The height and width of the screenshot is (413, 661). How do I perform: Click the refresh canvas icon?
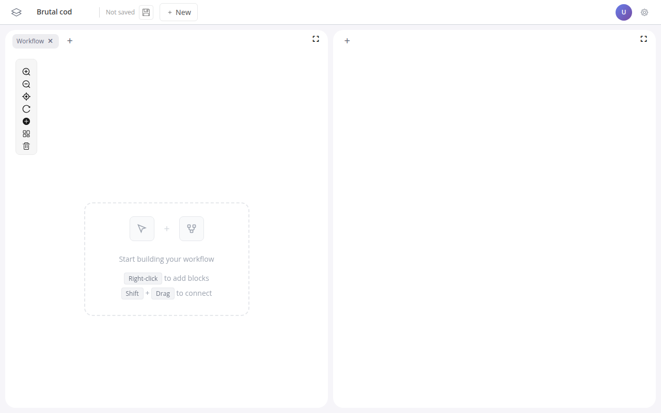[x=26, y=109]
